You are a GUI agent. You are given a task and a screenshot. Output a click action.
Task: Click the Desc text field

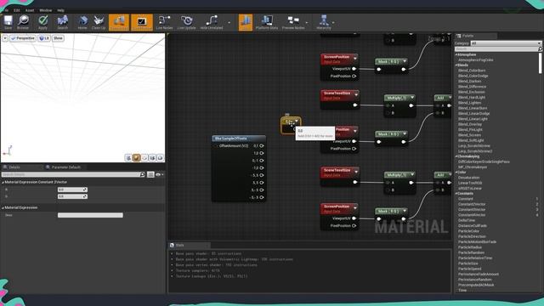(x=90, y=215)
